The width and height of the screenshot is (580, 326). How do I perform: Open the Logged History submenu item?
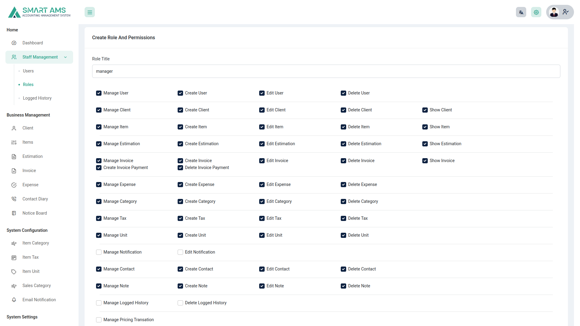(37, 98)
